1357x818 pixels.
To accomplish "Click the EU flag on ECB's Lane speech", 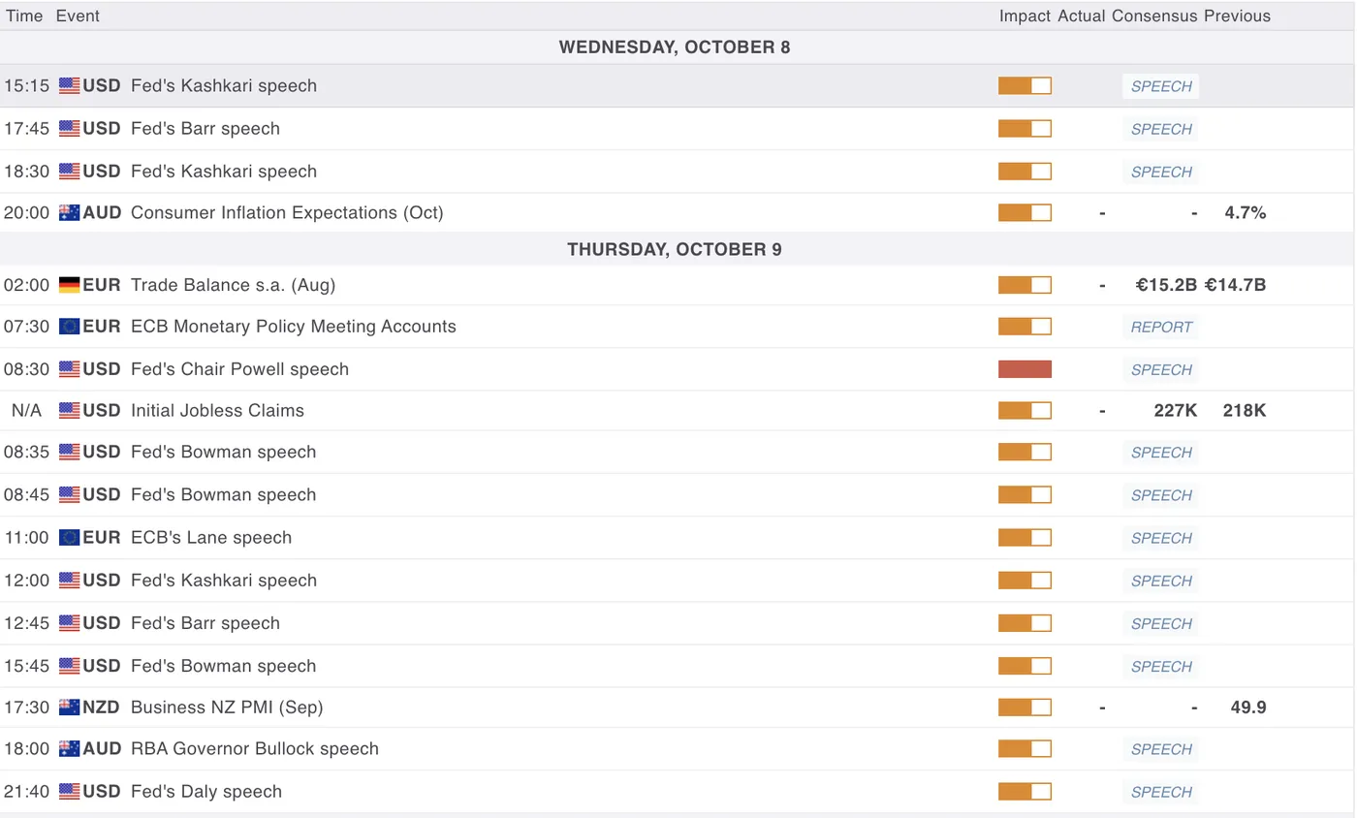I will [69, 538].
